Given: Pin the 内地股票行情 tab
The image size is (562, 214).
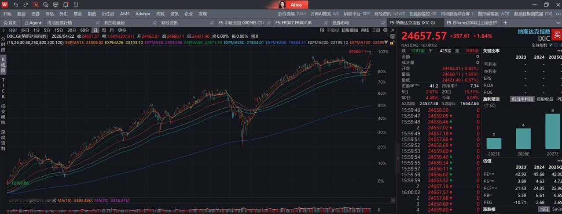Looking at the screenshot, I should pyautogui.click(x=97, y=22).
